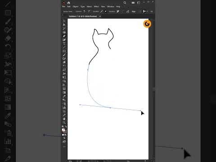Select the Selection tool arrow
The width and height of the screenshot is (216, 162).
64,21
